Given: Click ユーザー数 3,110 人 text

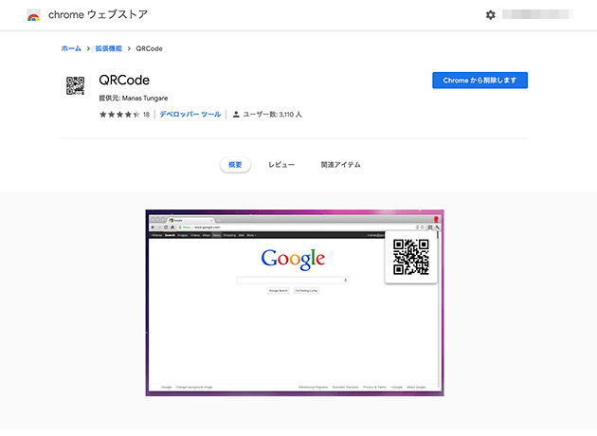Looking at the screenshot, I should coord(272,115).
